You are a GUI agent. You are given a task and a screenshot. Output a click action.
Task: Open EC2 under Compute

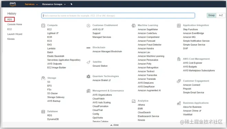(49, 30)
